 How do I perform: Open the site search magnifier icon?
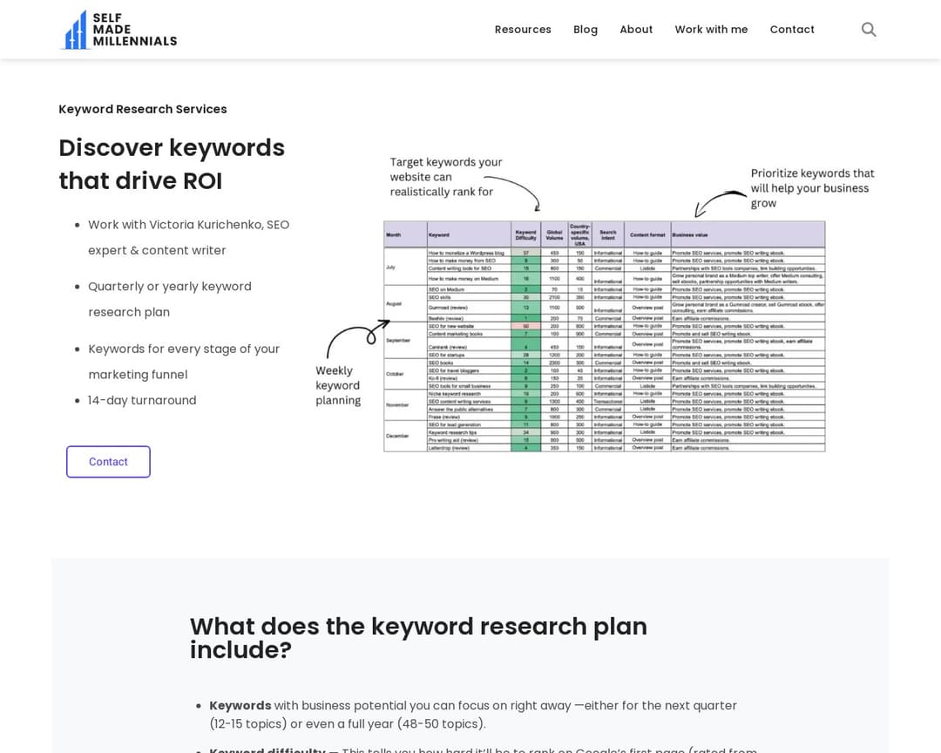click(x=869, y=30)
